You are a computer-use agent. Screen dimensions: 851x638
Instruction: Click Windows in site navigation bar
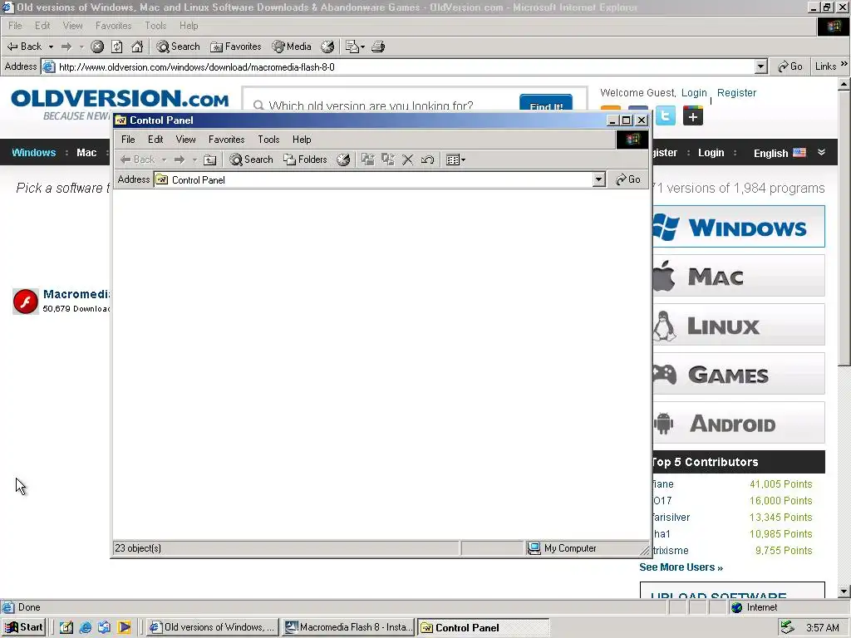(x=33, y=153)
